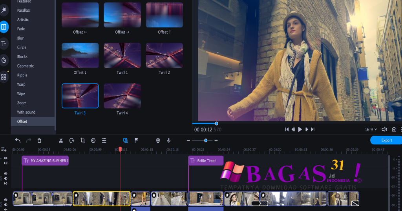Click star effects icon on yellow-selected clip
The image size is (402, 211).
76,195
